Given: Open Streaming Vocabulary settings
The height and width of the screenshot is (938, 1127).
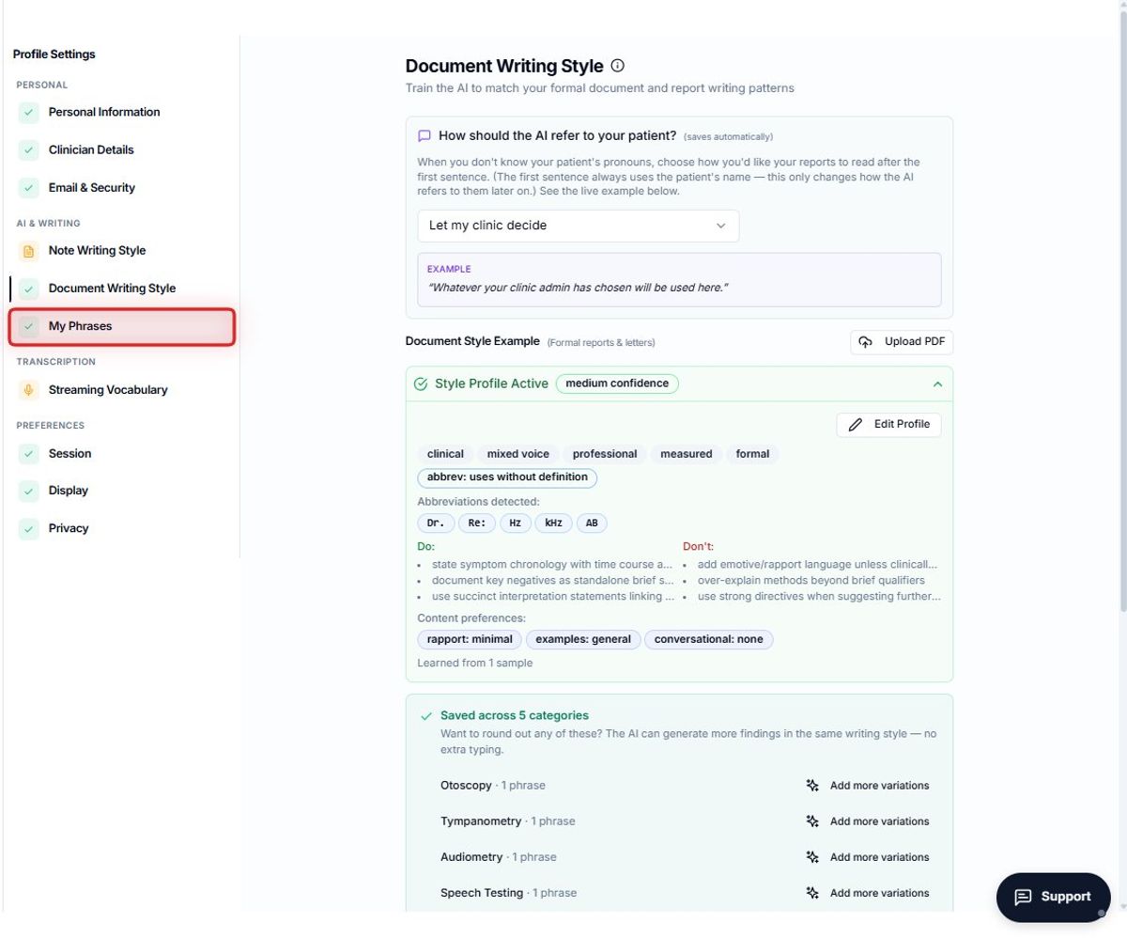Looking at the screenshot, I should point(121,390).
